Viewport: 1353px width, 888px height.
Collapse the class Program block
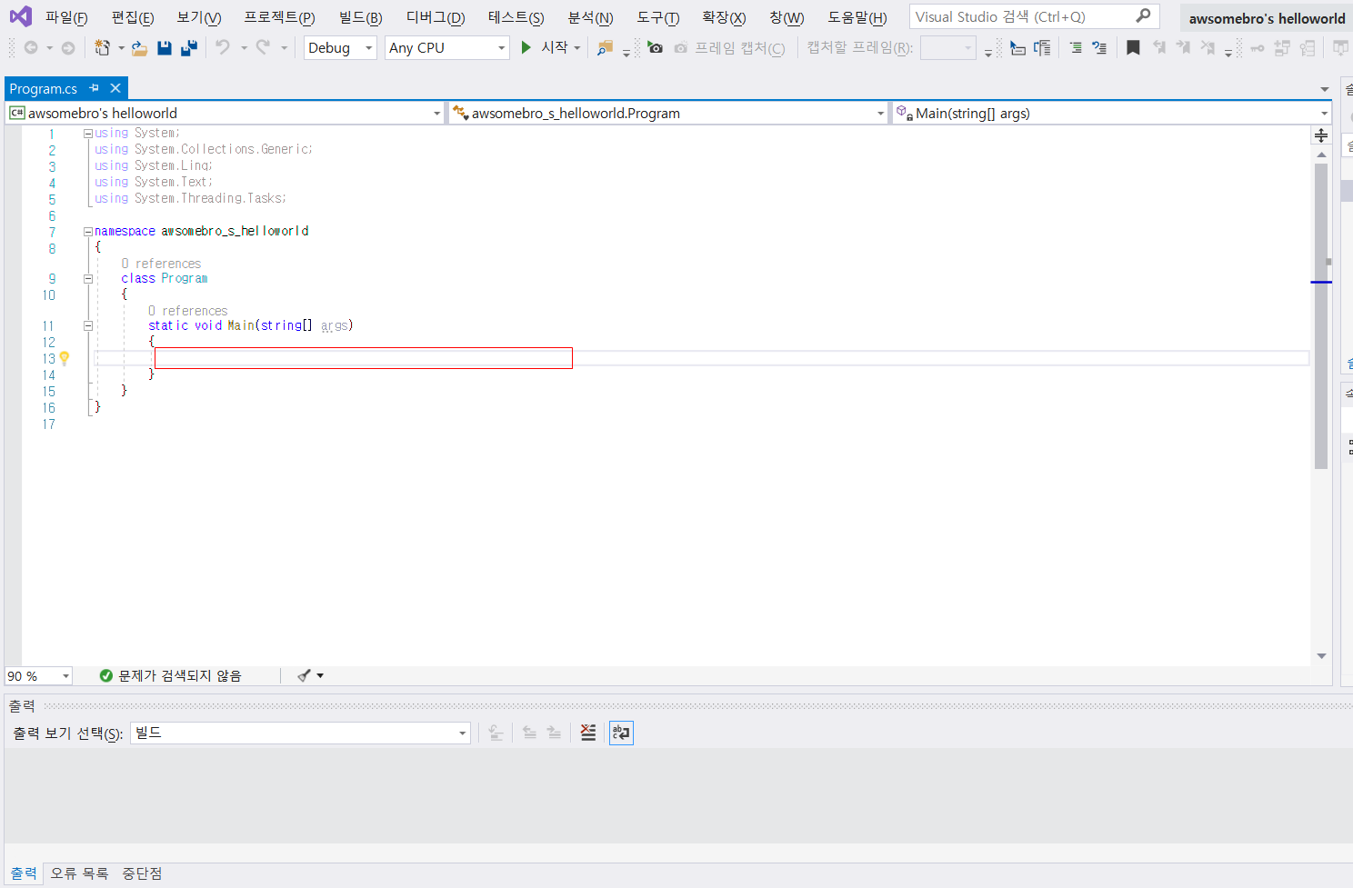pyautogui.click(x=88, y=278)
